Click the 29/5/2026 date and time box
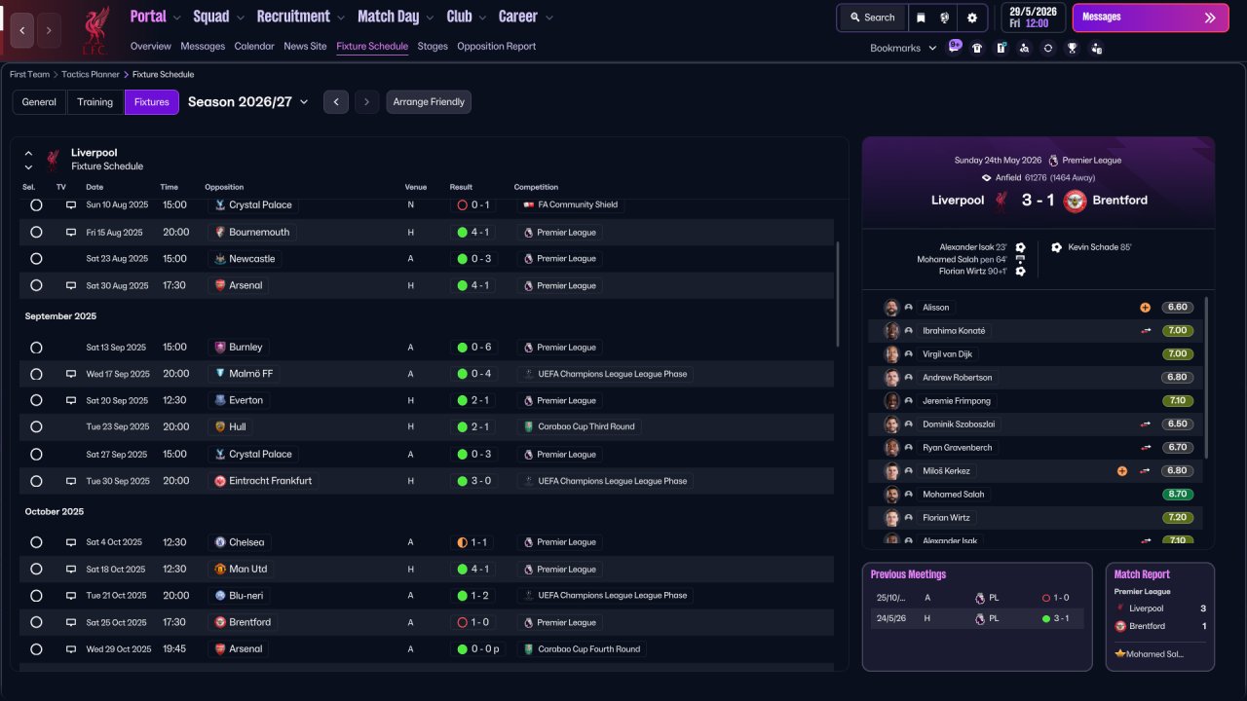Screen dimensions: 1247x701 [1034, 18]
